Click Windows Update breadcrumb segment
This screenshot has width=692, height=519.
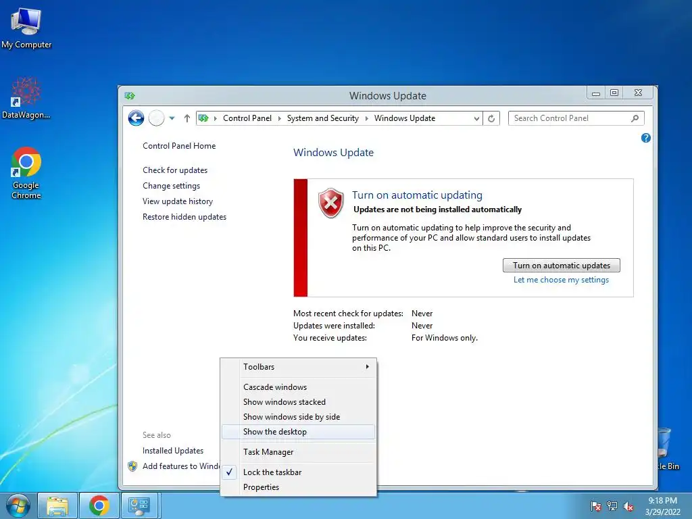click(x=405, y=118)
